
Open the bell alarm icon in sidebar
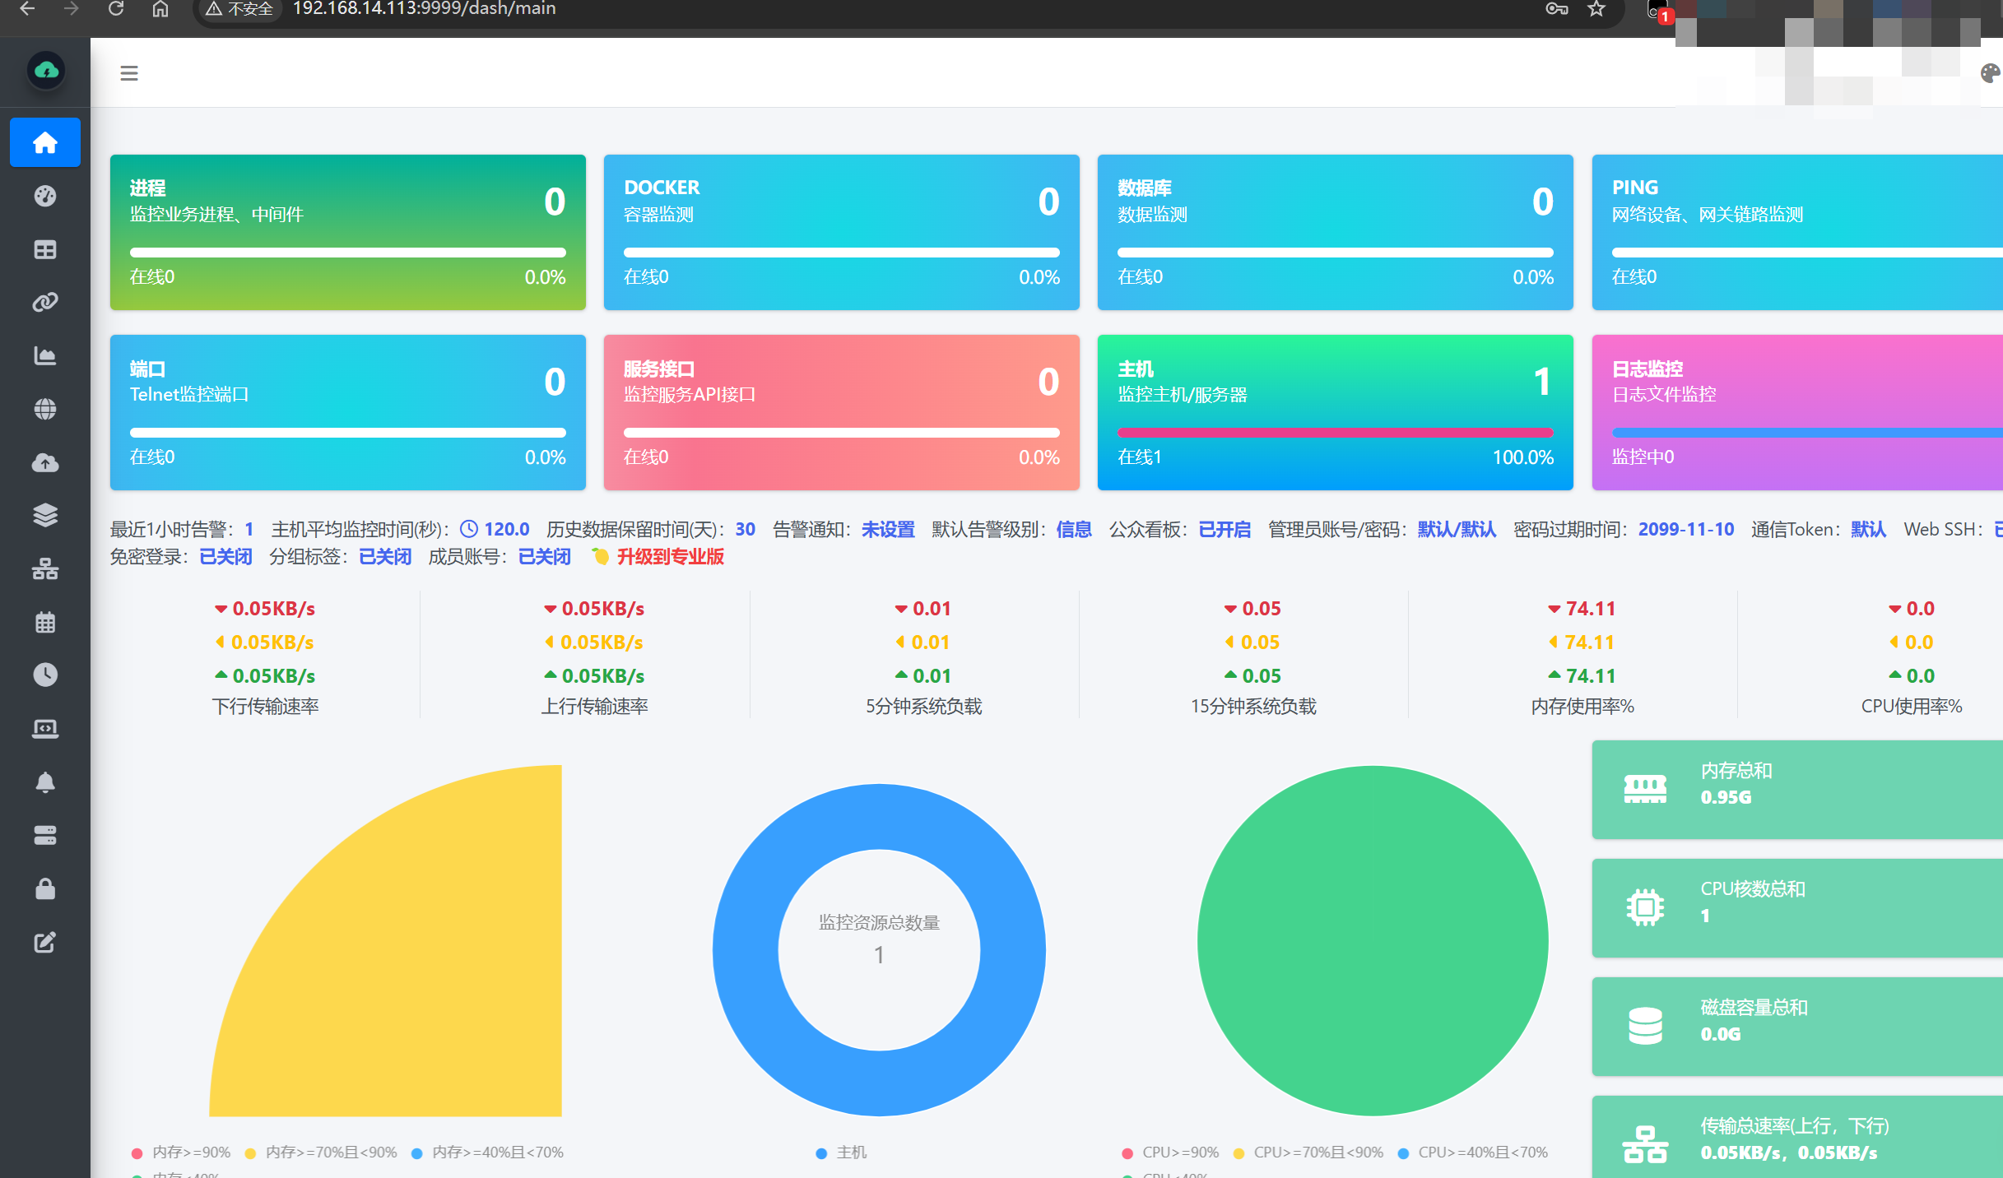coord(45,782)
